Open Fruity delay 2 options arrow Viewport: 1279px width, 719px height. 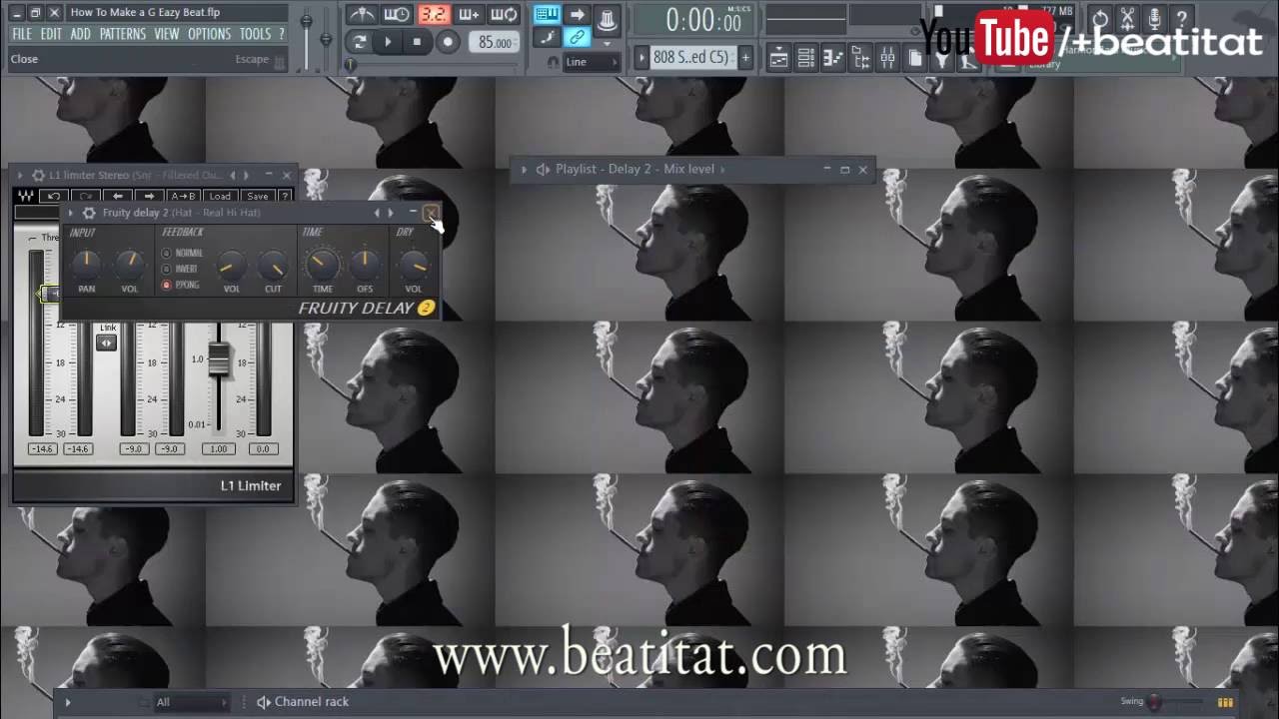[x=70, y=213]
